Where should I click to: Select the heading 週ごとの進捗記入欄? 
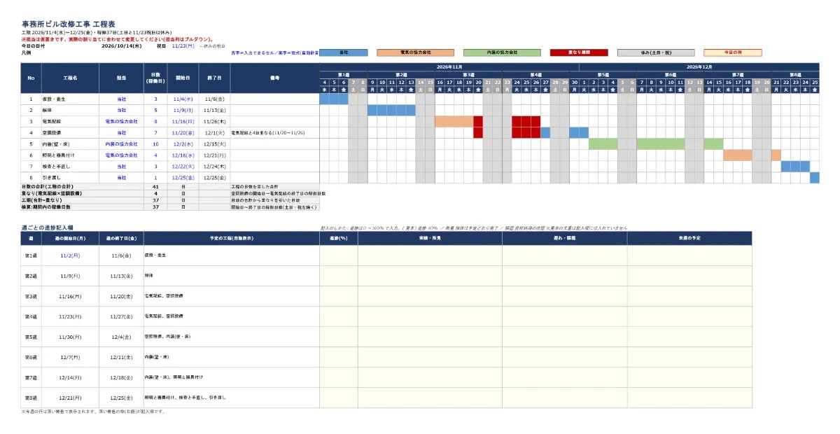click(x=48, y=227)
